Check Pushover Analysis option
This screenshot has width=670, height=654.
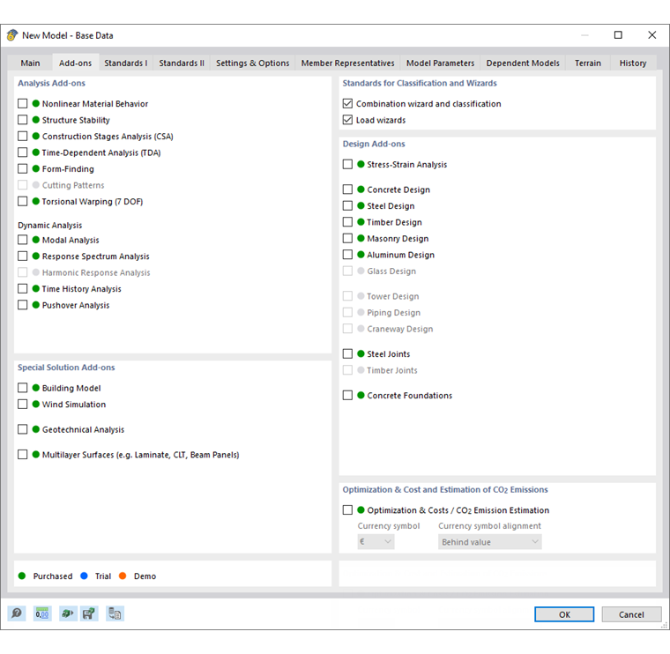23,305
